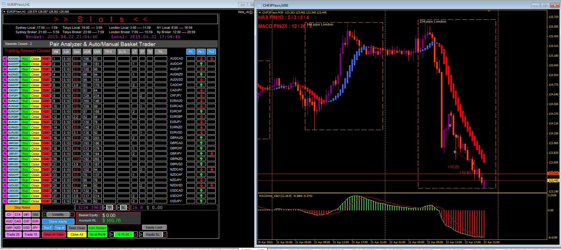Click the green arrow left of TP
This screenshot has width=561, height=250.
point(104,207)
